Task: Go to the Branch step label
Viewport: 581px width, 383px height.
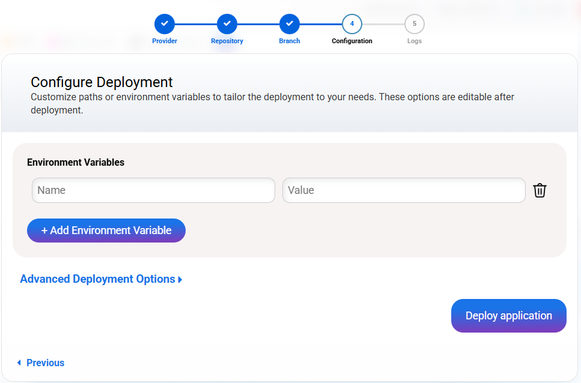Action: [290, 41]
